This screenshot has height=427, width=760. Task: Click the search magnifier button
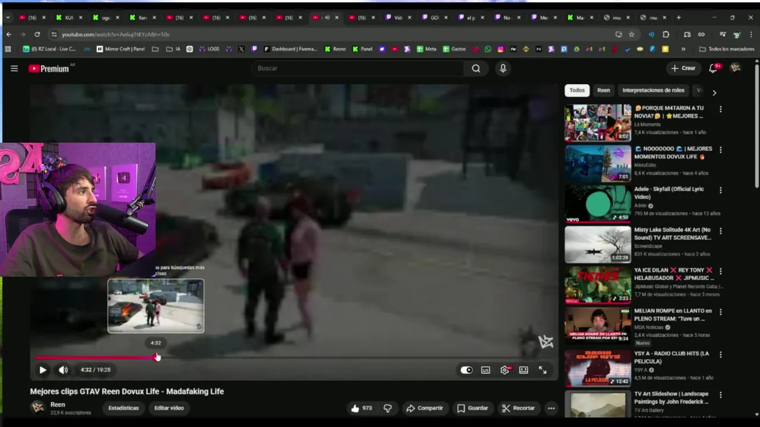tap(476, 68)
